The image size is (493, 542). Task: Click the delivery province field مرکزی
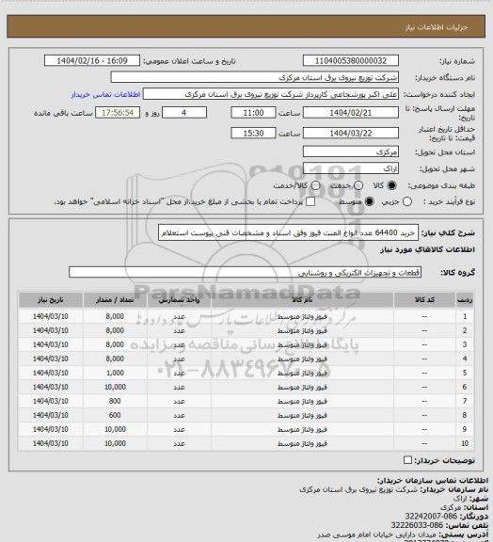[x=351, y=151]
